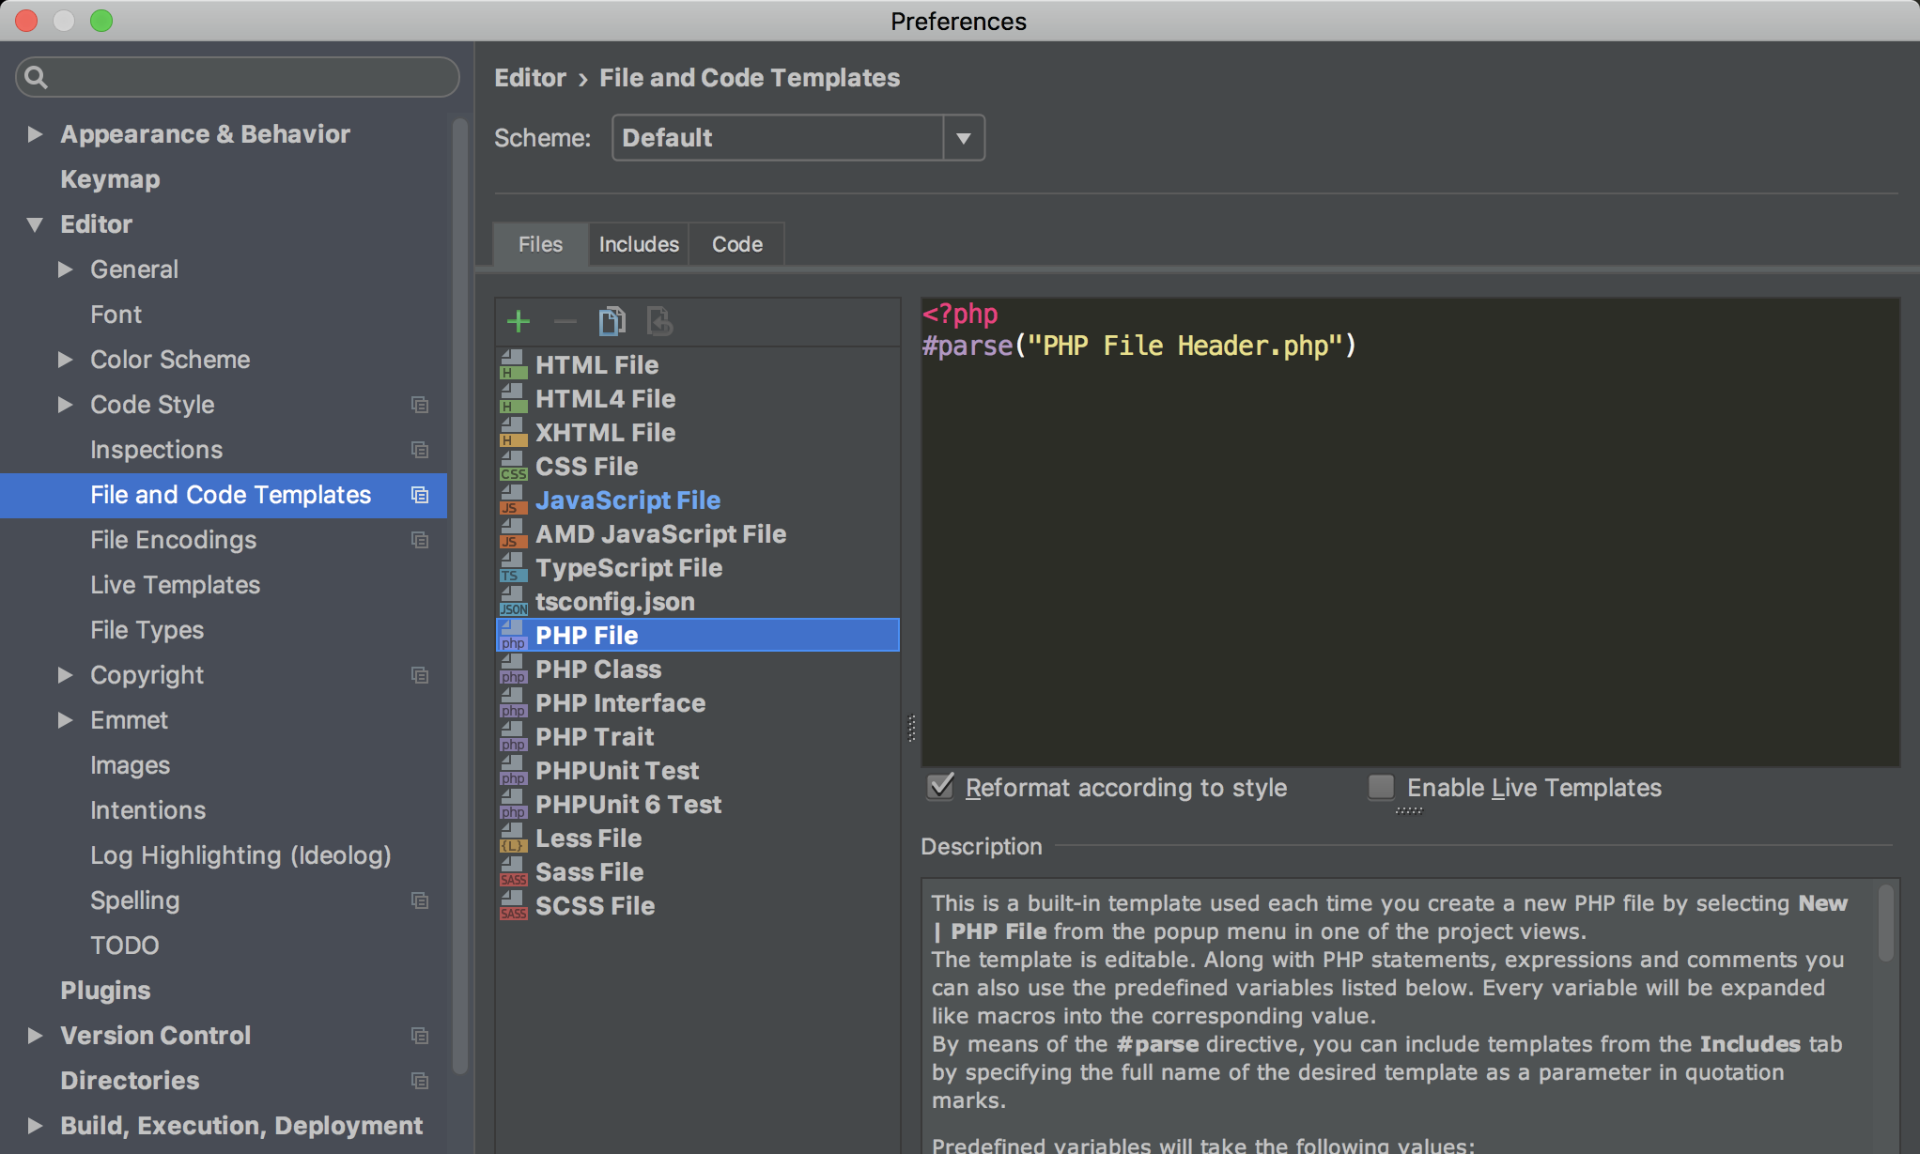Open the Plugins settings page
Screen dimensions: 1920x1154
click(x=105, y=991)
